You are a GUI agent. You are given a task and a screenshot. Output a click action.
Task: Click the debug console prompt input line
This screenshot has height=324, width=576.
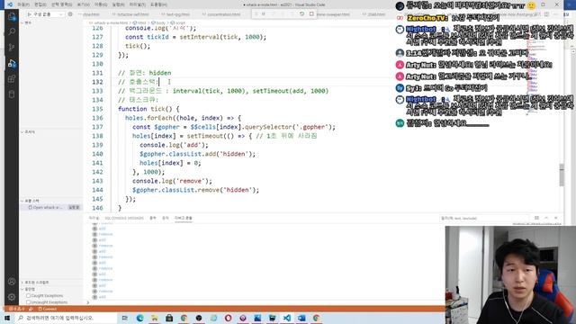coord(265,302)
